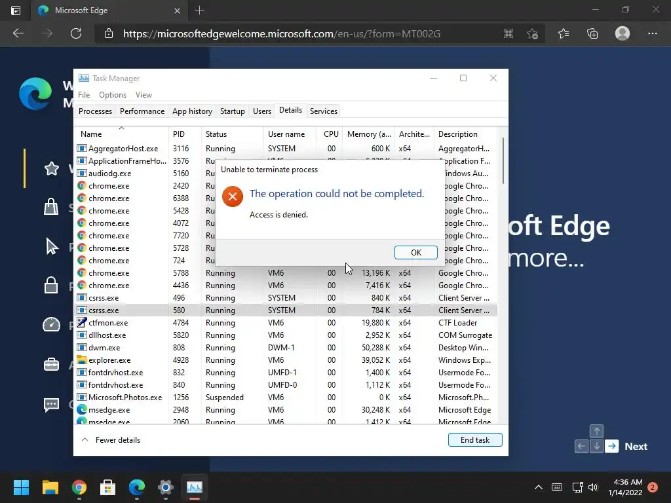View site information lock icon
Viewport: 671px width, 503px height.
109,34
